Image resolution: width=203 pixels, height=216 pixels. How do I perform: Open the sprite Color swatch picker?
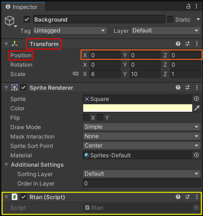tap(138, 108)
